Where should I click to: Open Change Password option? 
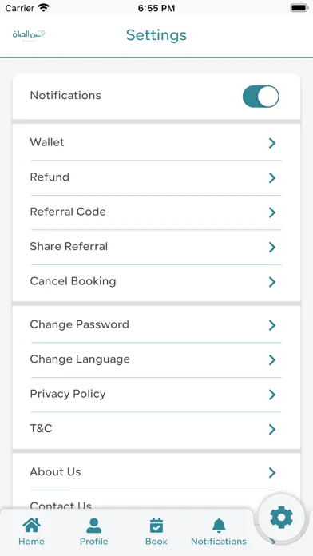pos(156,324)
